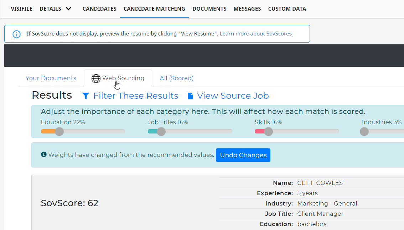The image size is (404, 230).
Task: Click the candidate name CLIFF COWLES
Action: (x=320, y=183)
